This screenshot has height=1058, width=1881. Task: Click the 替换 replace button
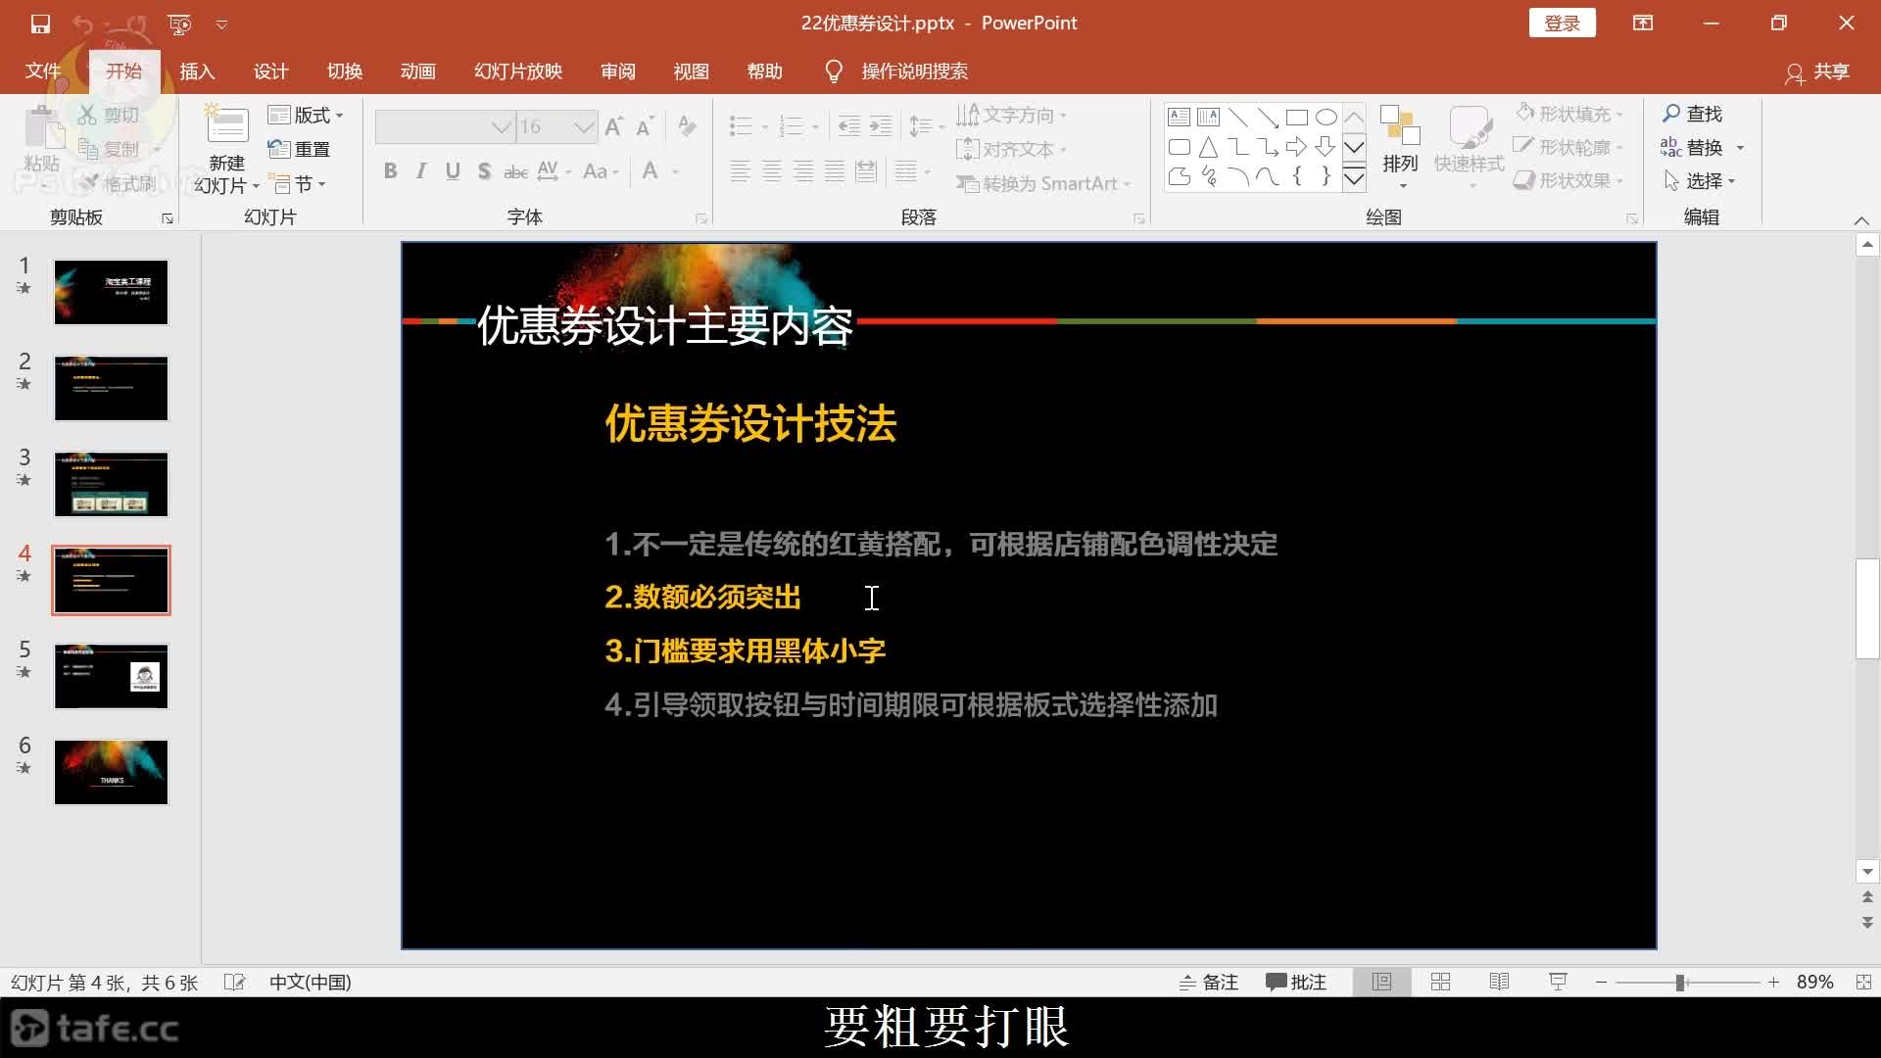pos(1693,147)
